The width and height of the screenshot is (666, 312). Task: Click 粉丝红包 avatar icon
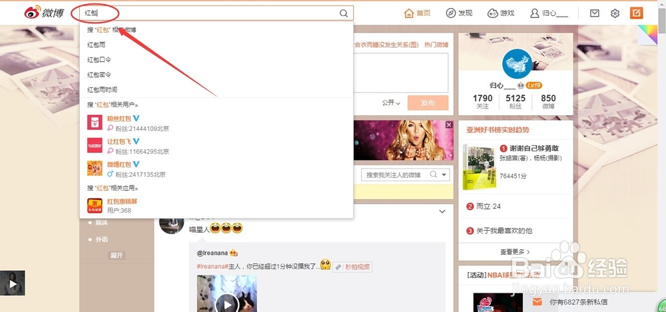click(x=95, y=123)
